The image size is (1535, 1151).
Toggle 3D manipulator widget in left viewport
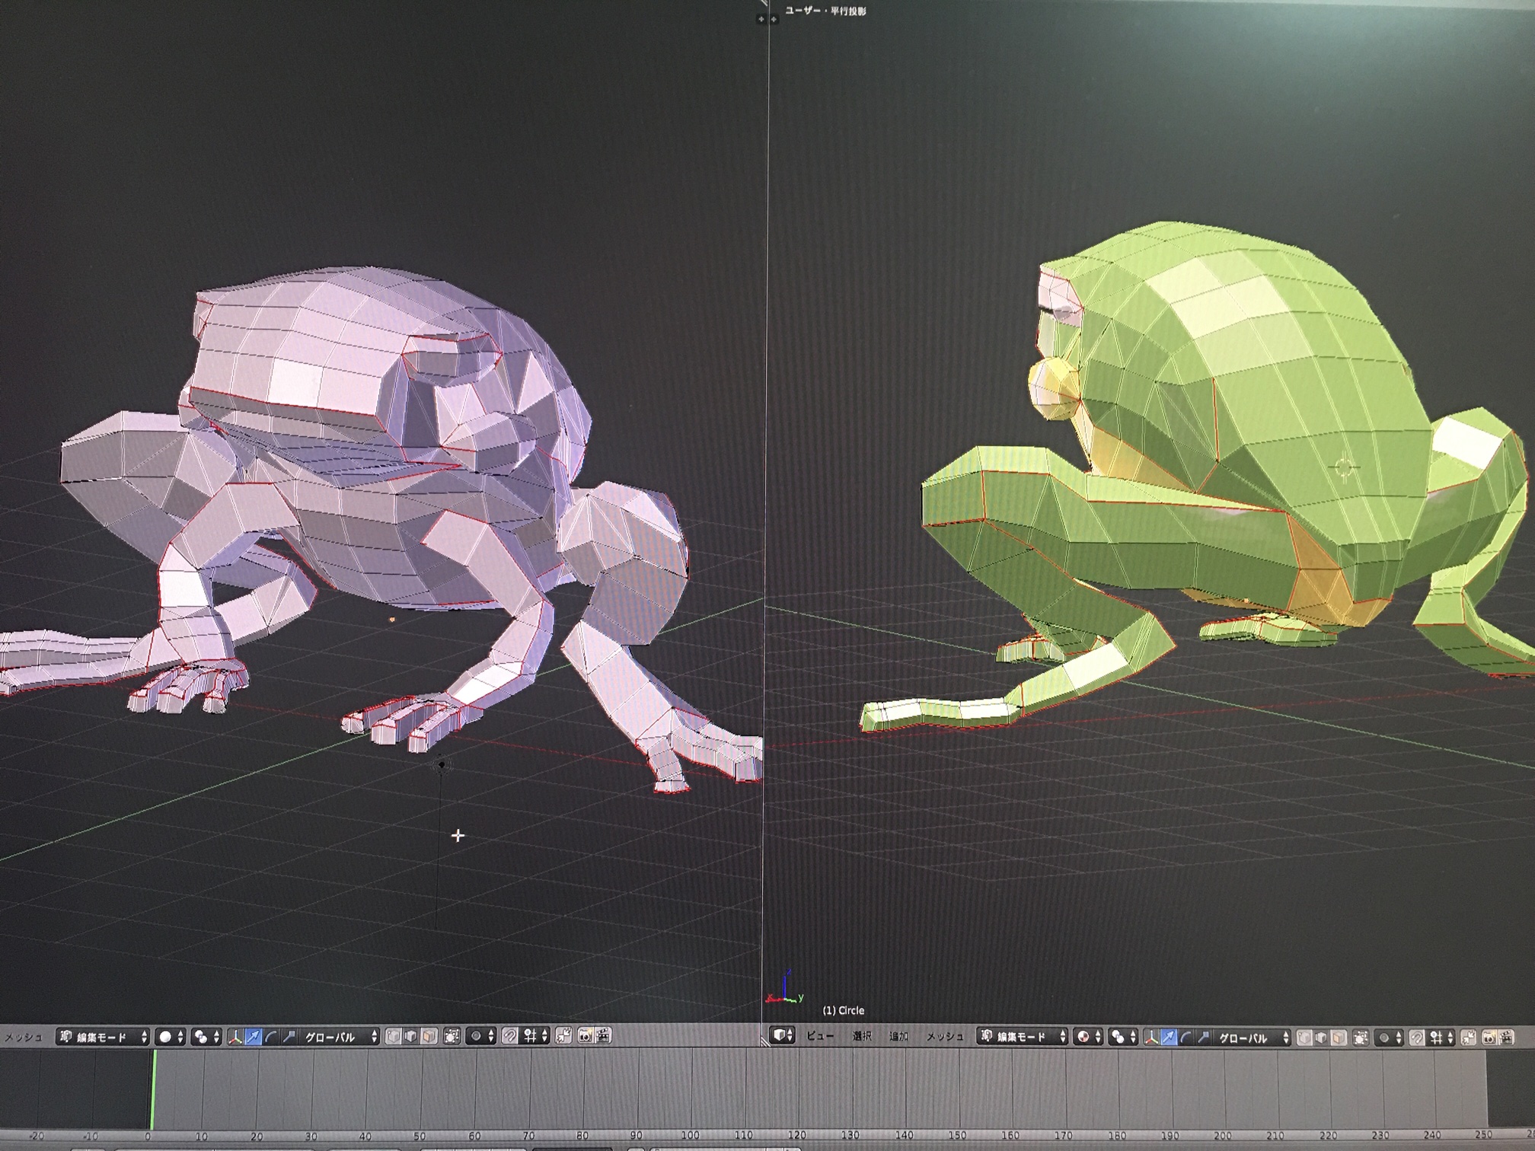(x=235, y=1036)
